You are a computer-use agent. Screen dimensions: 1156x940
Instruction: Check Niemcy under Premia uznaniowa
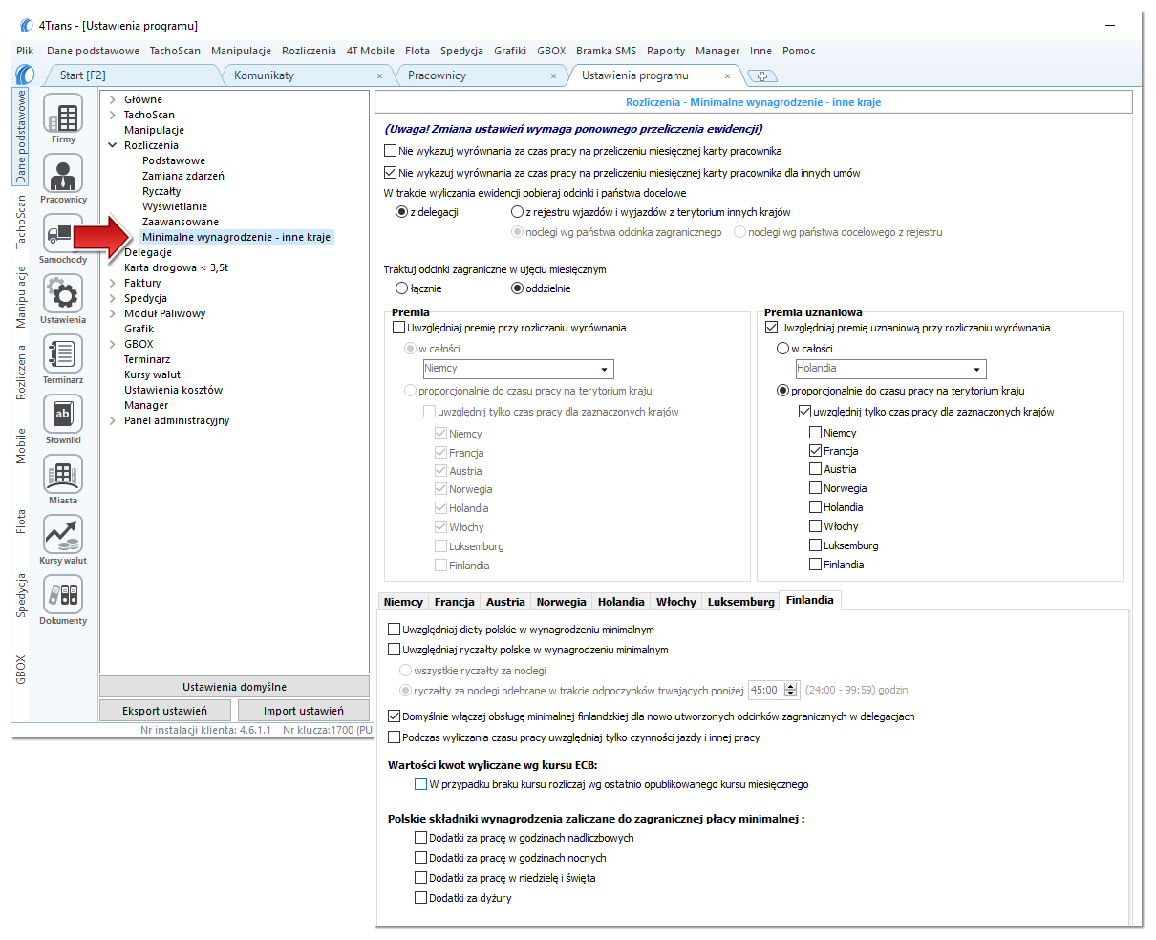pos(816,433)
